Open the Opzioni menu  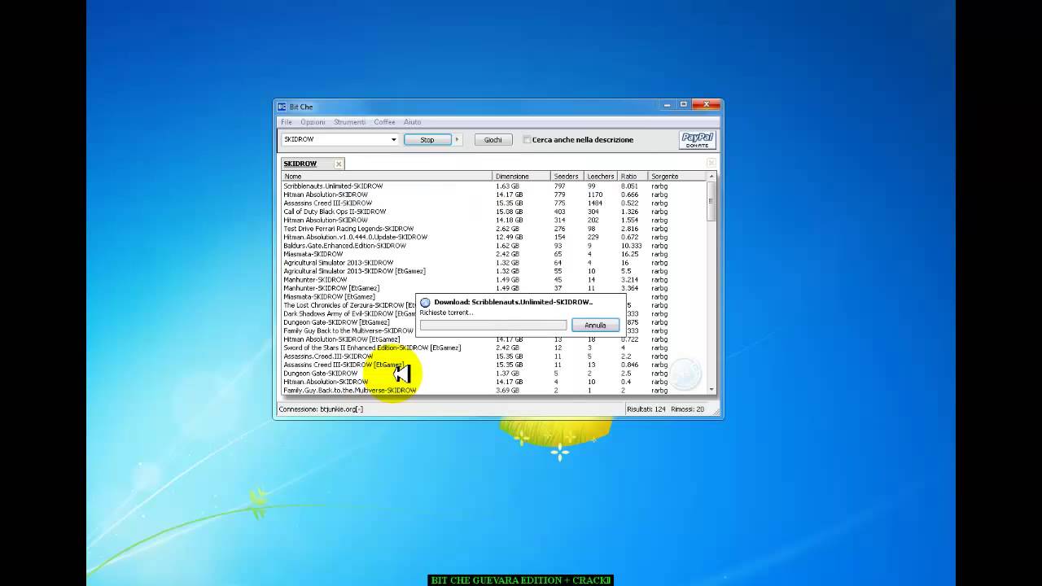coord(313,122)
